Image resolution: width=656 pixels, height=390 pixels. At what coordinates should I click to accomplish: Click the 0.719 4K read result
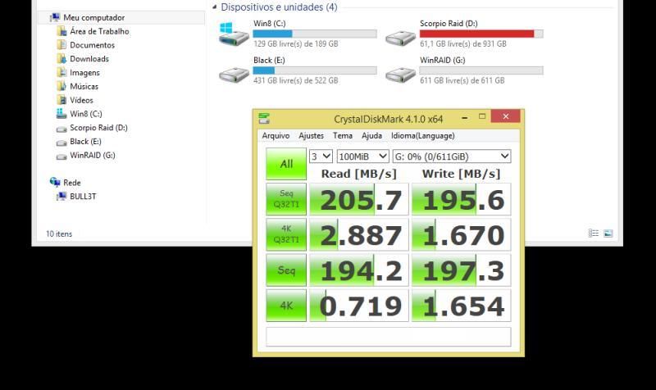point(359,306)
